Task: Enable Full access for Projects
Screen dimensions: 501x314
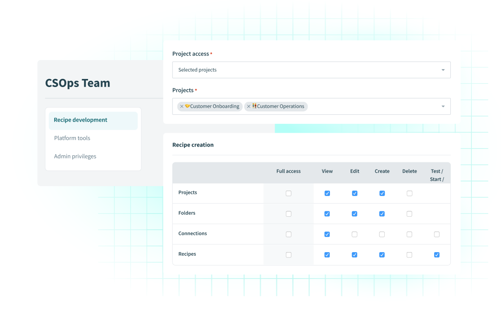Action: pos(289,193)
